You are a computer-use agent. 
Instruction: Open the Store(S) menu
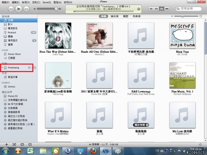pos(47,2)
